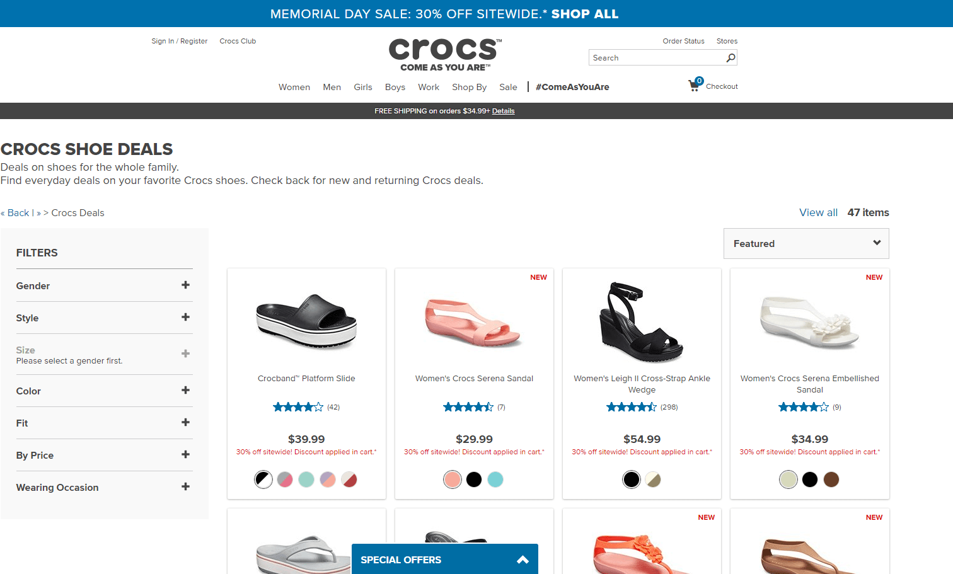
Task: Click View all items
Action: [818, 212]
